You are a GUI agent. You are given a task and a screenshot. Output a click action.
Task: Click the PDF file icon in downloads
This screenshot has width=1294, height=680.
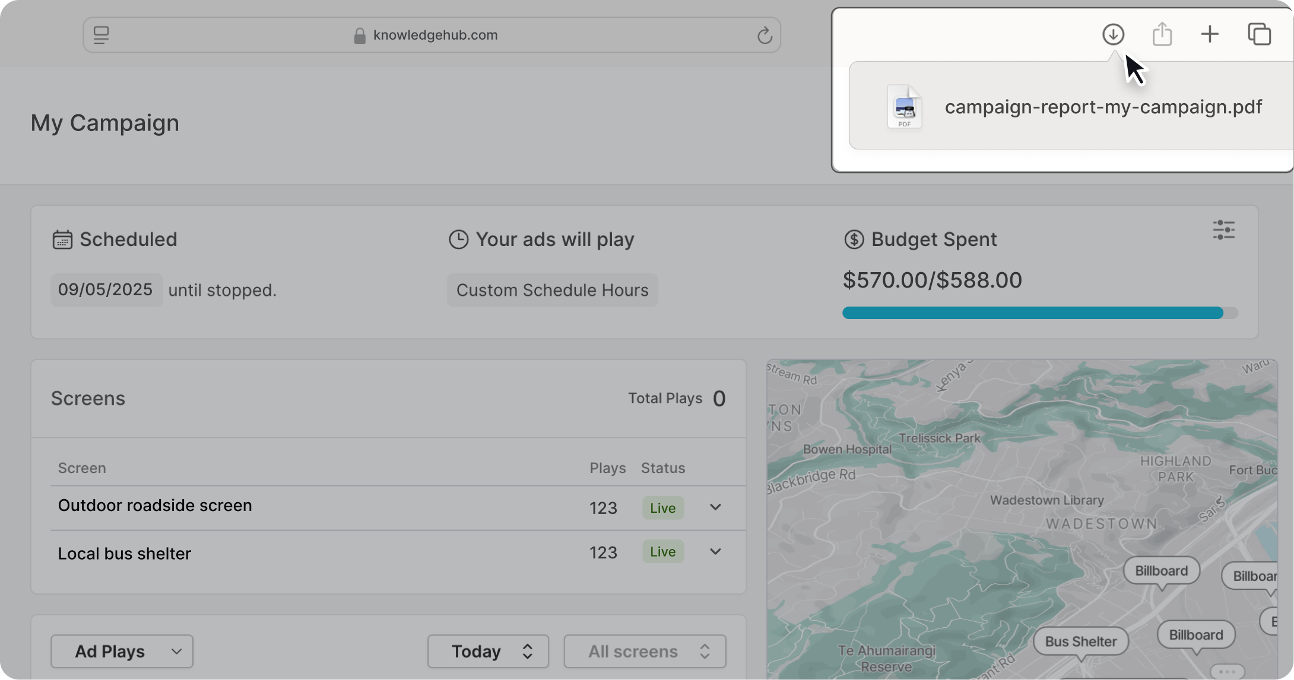coord(904,107)
